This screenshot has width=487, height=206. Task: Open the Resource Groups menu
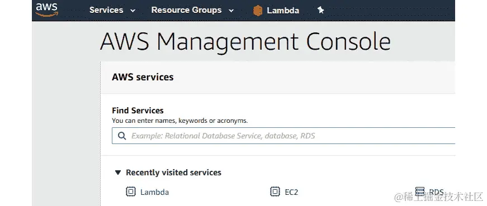point(186,10)
